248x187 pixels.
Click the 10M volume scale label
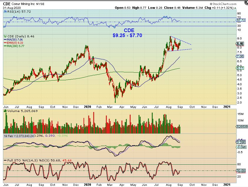point(240,121)
